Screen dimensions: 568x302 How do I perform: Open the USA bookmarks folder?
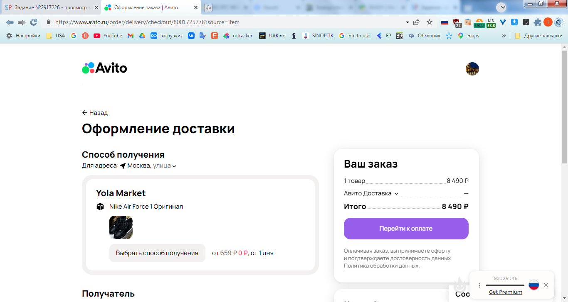(55, 36)
